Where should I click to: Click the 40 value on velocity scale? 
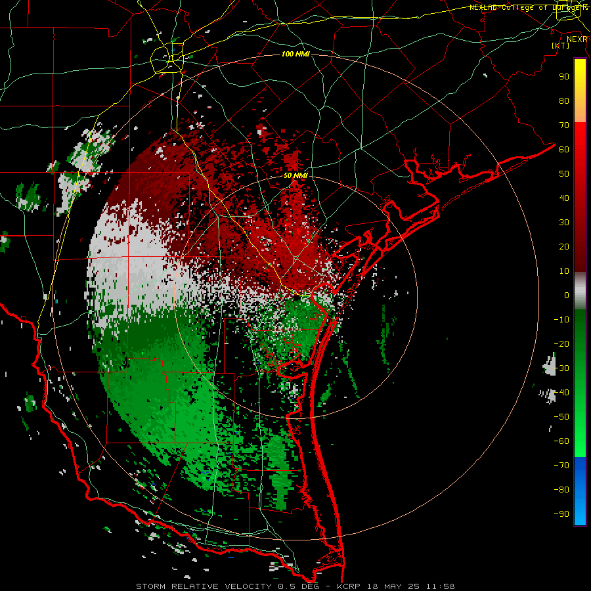[564, 198]
